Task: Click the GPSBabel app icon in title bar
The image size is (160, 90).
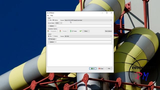Action: pyautogui.click(x=48, y=13)
